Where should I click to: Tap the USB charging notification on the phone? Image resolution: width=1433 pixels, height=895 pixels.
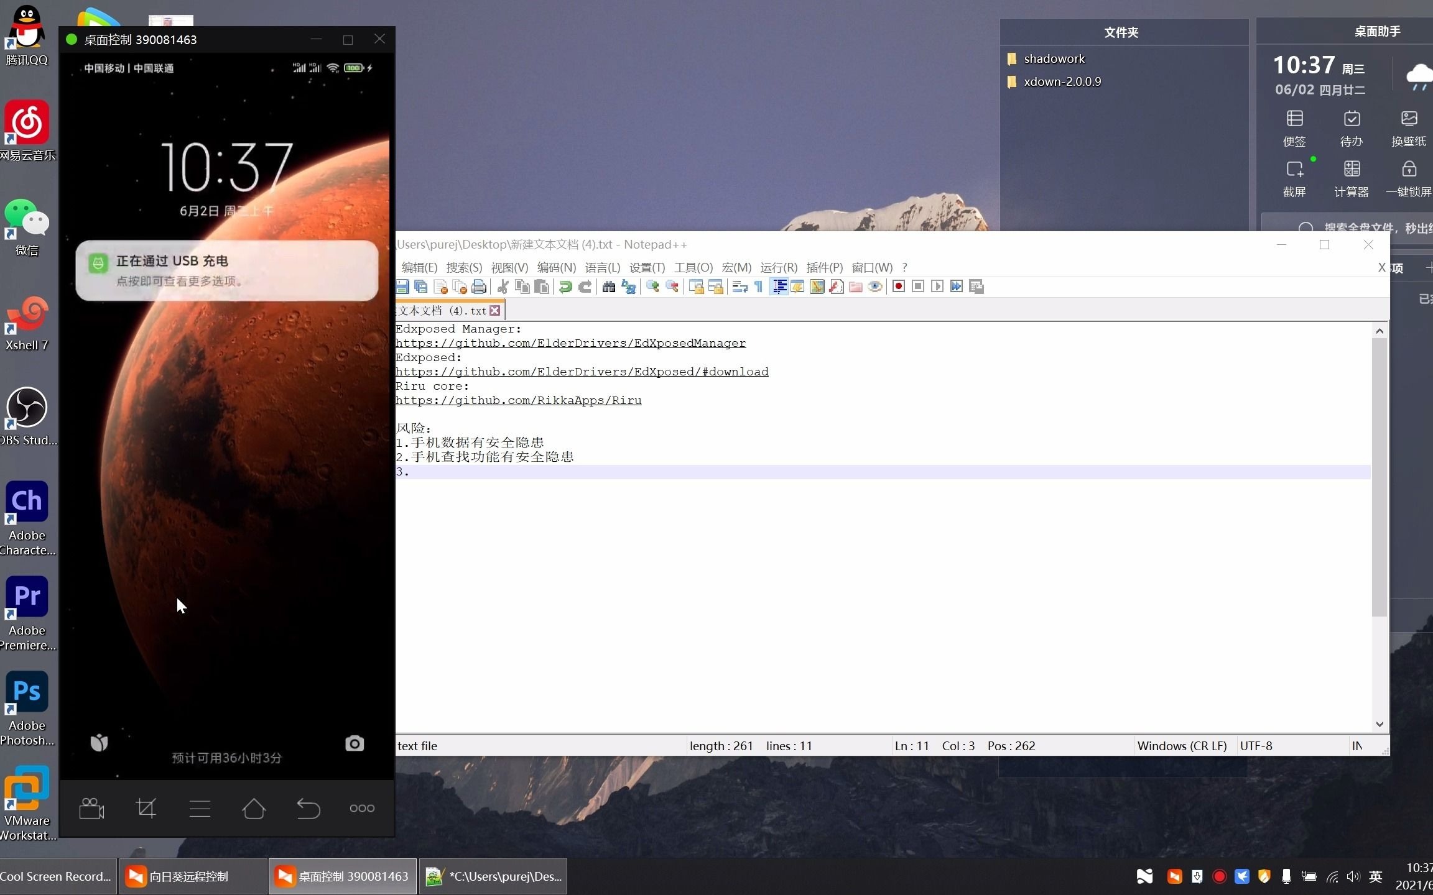tap(226, 270)
